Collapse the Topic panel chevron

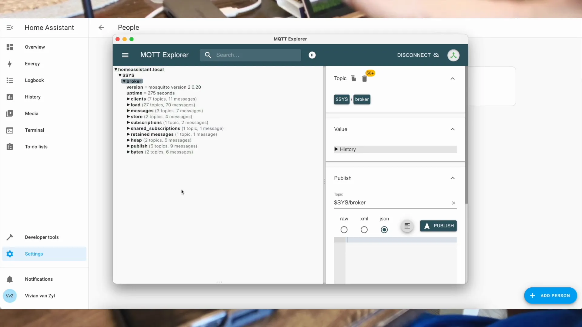[x=453, y=79]
